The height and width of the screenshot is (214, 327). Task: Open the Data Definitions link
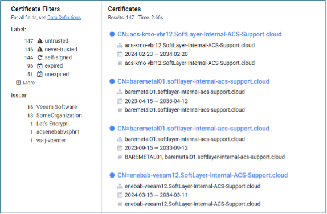click(x=64, y=17)
